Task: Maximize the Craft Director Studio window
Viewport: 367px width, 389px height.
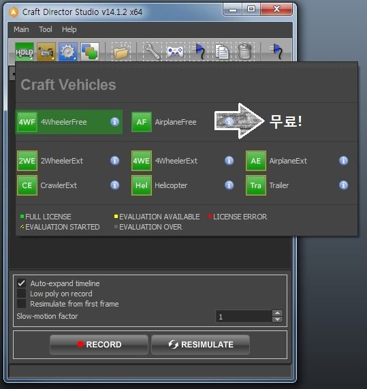Action: click(251, 10)
